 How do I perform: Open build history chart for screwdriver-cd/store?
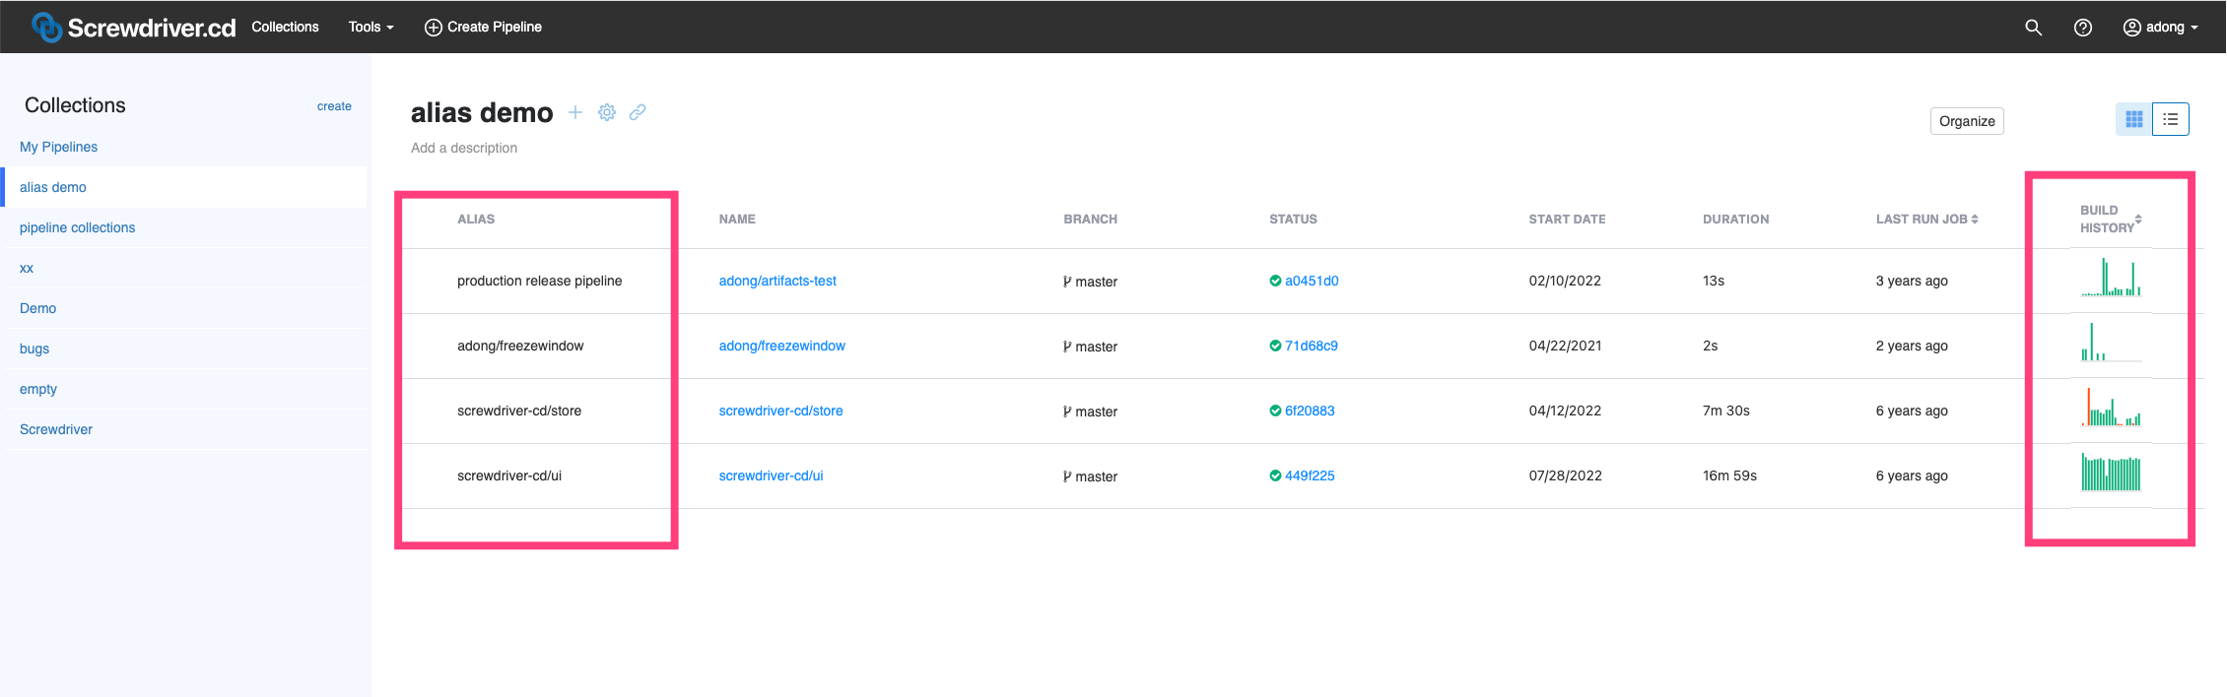click(x=2111, y=408)
